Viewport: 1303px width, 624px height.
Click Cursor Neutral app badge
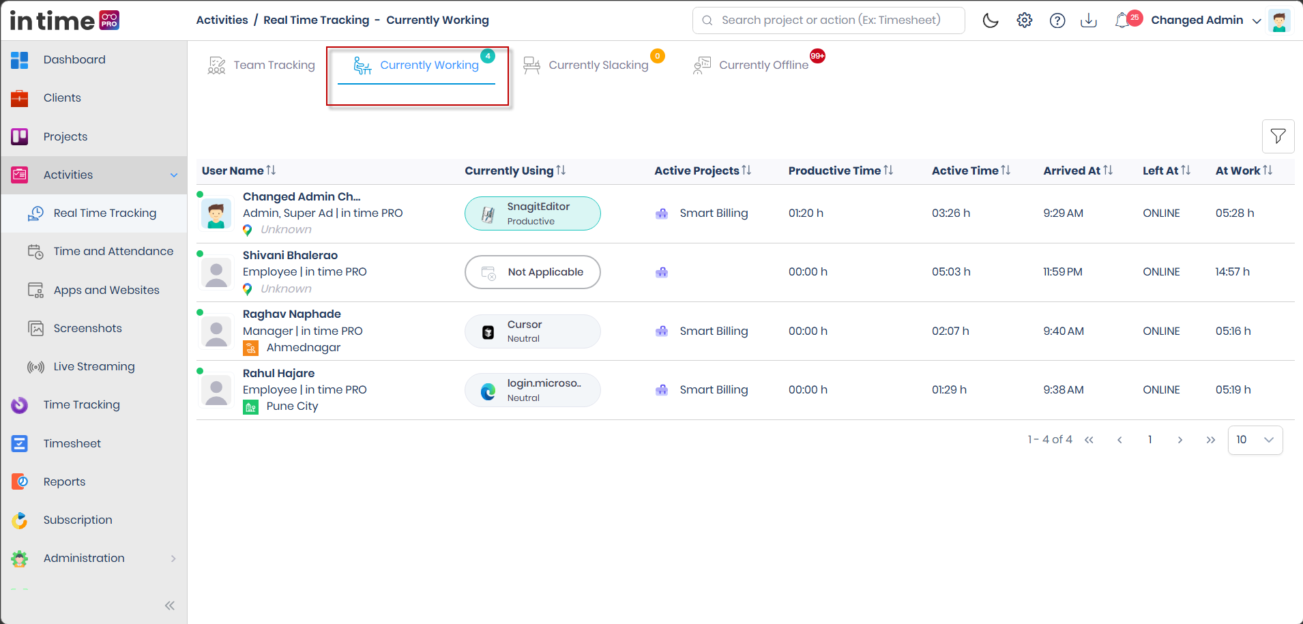532,331
